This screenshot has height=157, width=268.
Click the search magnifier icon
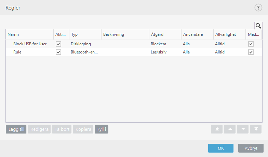click(258, 26)
